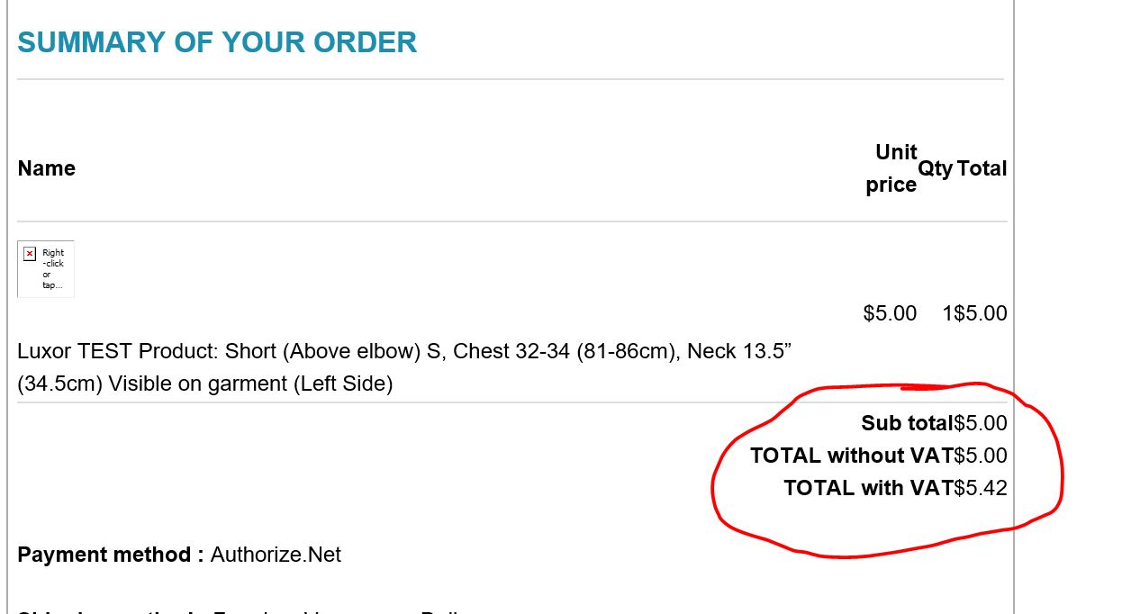This screenshot has height=614, width=1122.
Task: Click the 'Unit price' column header
Action: click(x=891, y=168)
